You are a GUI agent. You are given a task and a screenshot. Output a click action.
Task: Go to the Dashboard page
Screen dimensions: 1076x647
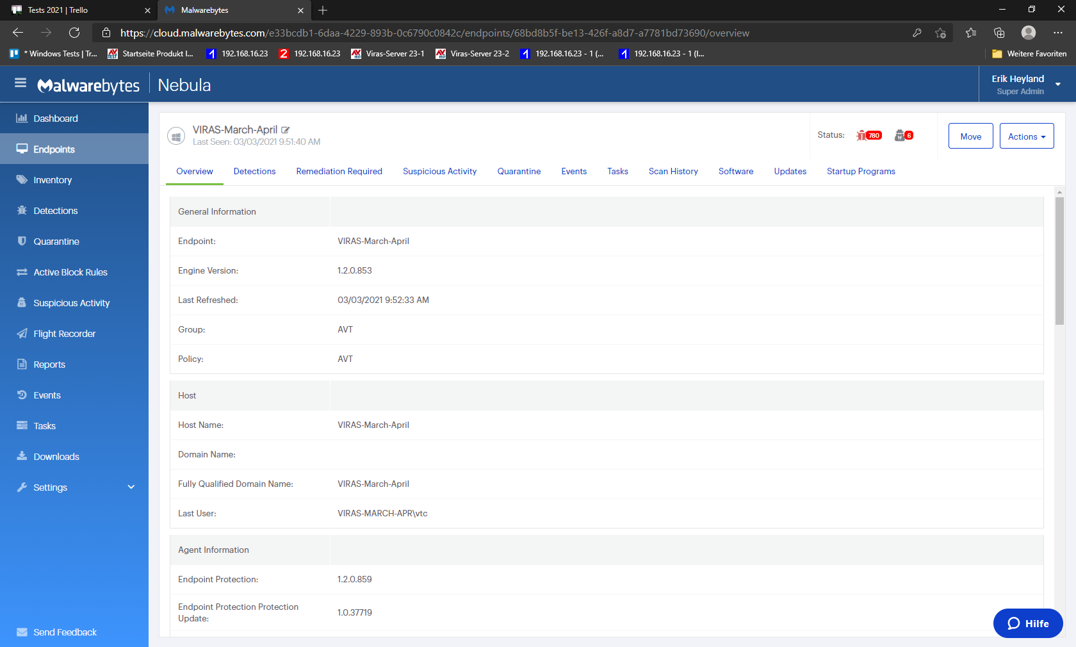click(55, 119)
